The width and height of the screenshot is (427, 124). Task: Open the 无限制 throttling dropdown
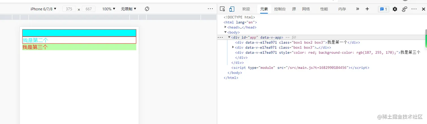128,9
